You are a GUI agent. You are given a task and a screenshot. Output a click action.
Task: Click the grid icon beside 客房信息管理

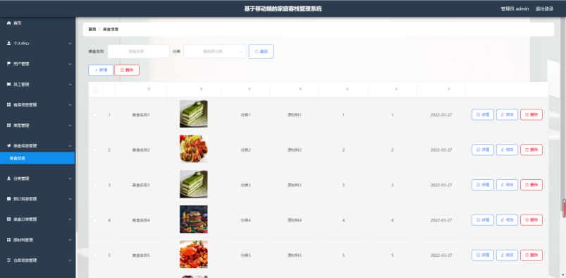tap(9, 105)
